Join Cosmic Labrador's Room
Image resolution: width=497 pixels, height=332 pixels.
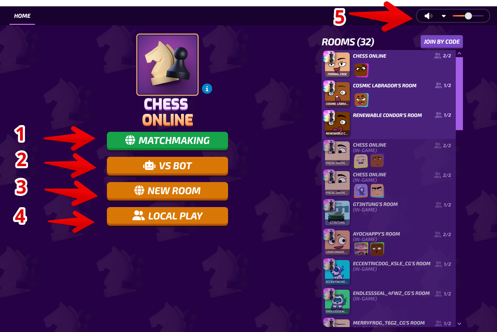coord(389,94)
